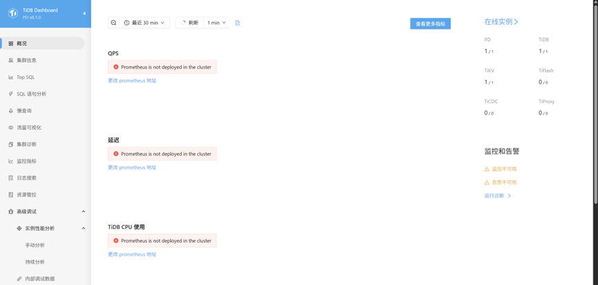Click the 实例性能分析 icon
Viewport: 598px width, 285px height.
point(19,228)
